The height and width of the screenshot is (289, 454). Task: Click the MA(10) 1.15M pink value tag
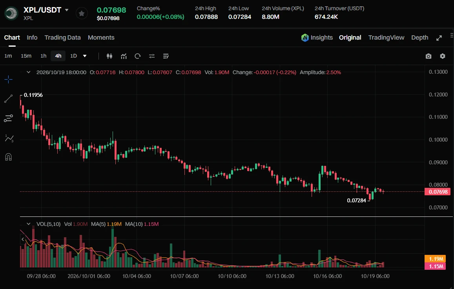point(435,266)
